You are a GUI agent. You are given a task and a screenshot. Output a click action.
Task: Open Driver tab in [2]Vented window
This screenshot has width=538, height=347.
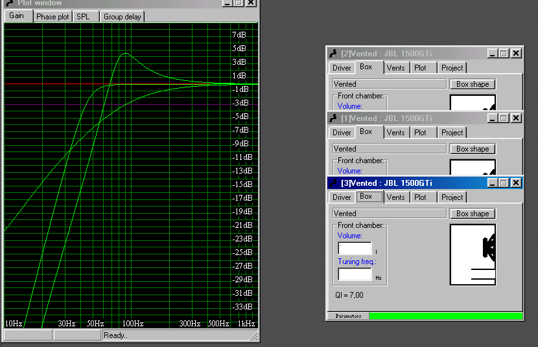(342, 68)
